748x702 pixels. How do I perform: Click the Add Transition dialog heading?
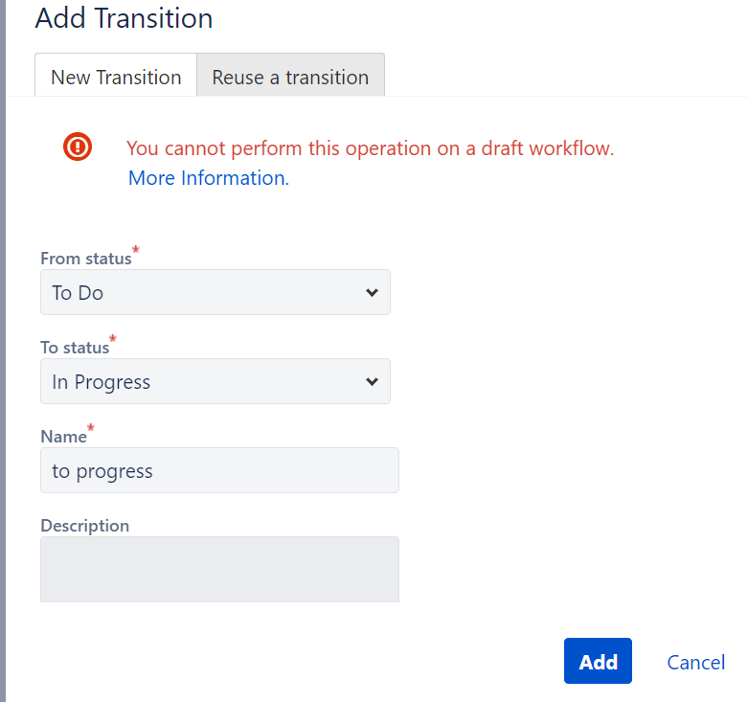(125, 18)
